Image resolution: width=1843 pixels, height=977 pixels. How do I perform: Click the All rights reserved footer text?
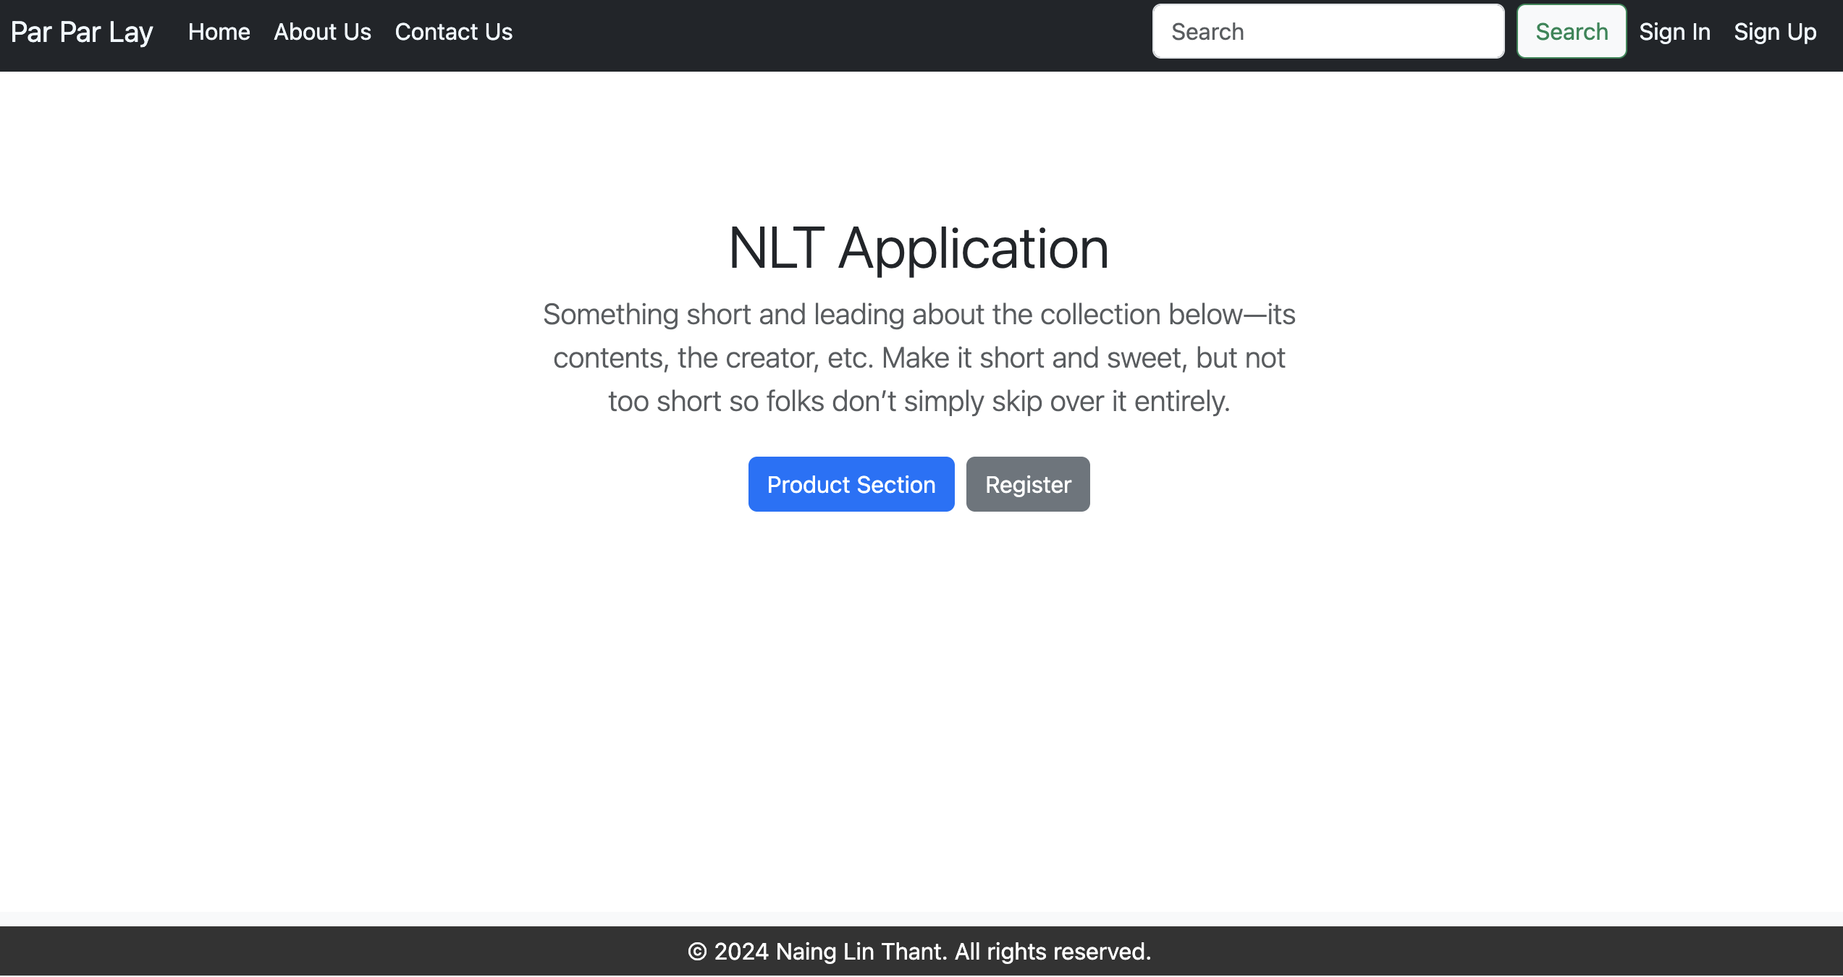point(1053,952)
